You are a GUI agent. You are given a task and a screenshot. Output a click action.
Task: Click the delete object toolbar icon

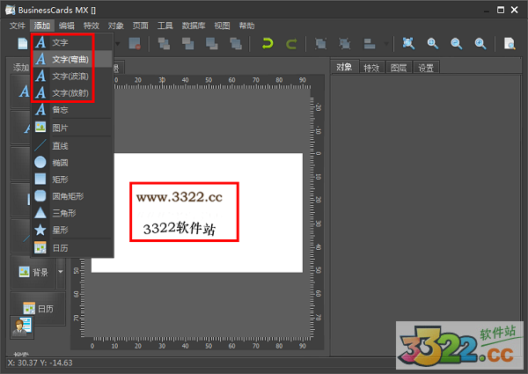135,44
